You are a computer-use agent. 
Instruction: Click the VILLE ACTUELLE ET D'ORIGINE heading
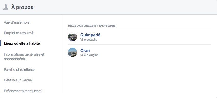(92, 26)
